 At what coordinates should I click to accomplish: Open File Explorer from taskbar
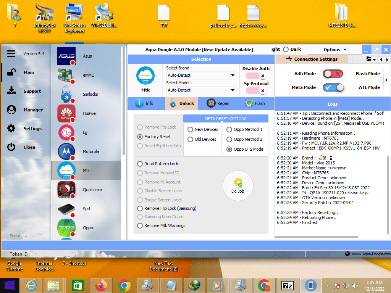pyautogui.click(x=53, y=285)
